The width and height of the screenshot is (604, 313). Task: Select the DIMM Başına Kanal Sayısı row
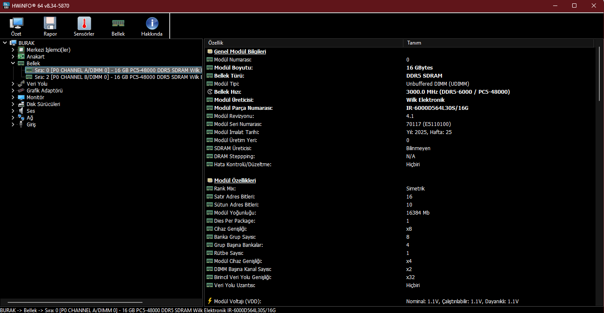[400, 269]
